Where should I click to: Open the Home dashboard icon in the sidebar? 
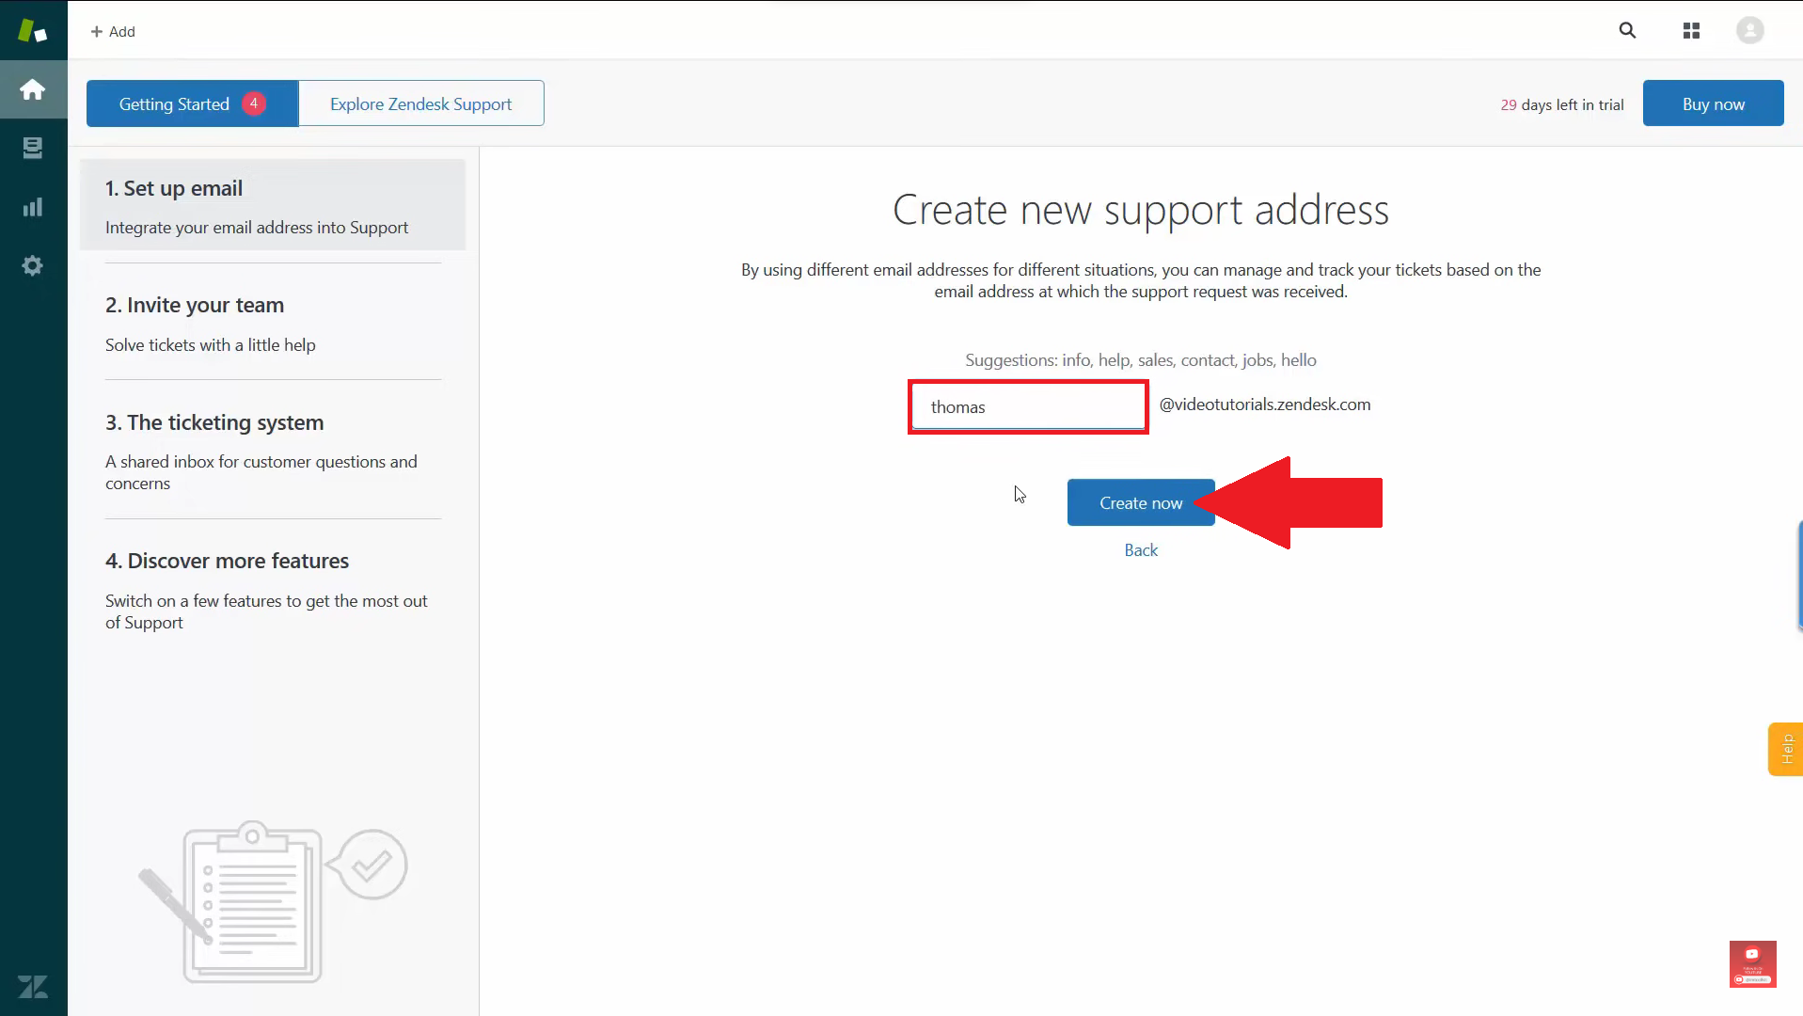pyautogui.click(x=33, y=89)
